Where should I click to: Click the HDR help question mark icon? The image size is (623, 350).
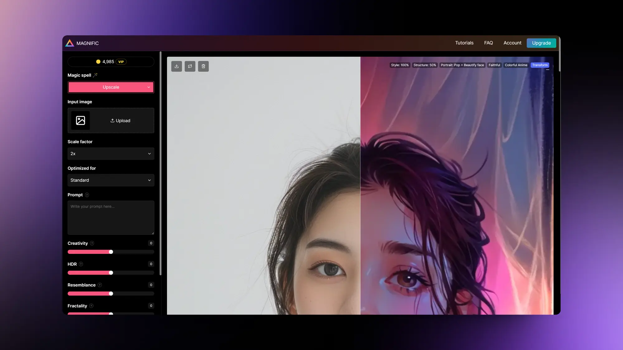pos(81,264)
